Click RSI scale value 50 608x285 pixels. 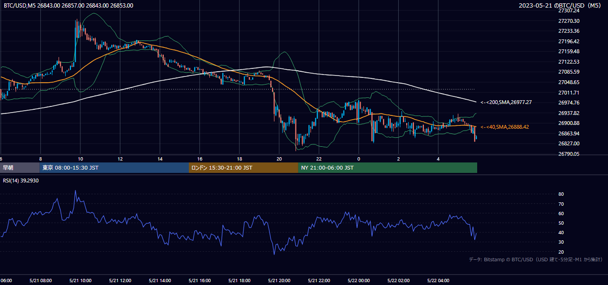(x=561, y=223)
